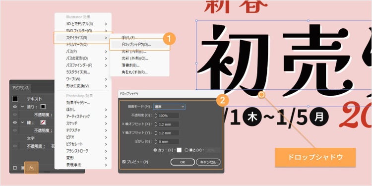Choose 落書き(B)... effect

(x=140, y=65)
